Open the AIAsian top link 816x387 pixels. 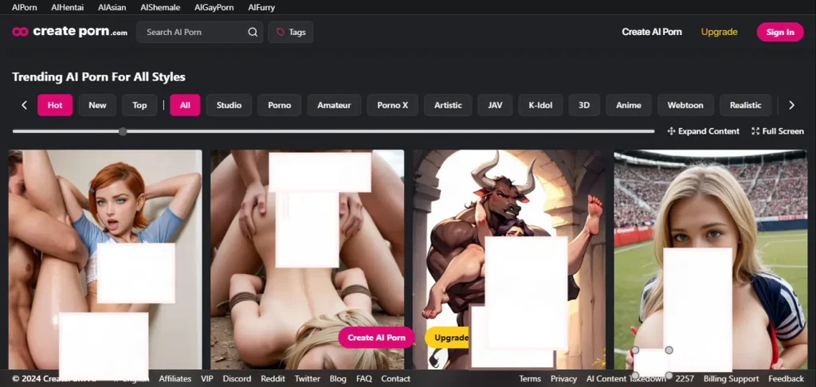pyautogui.click(x=112, y=7)
